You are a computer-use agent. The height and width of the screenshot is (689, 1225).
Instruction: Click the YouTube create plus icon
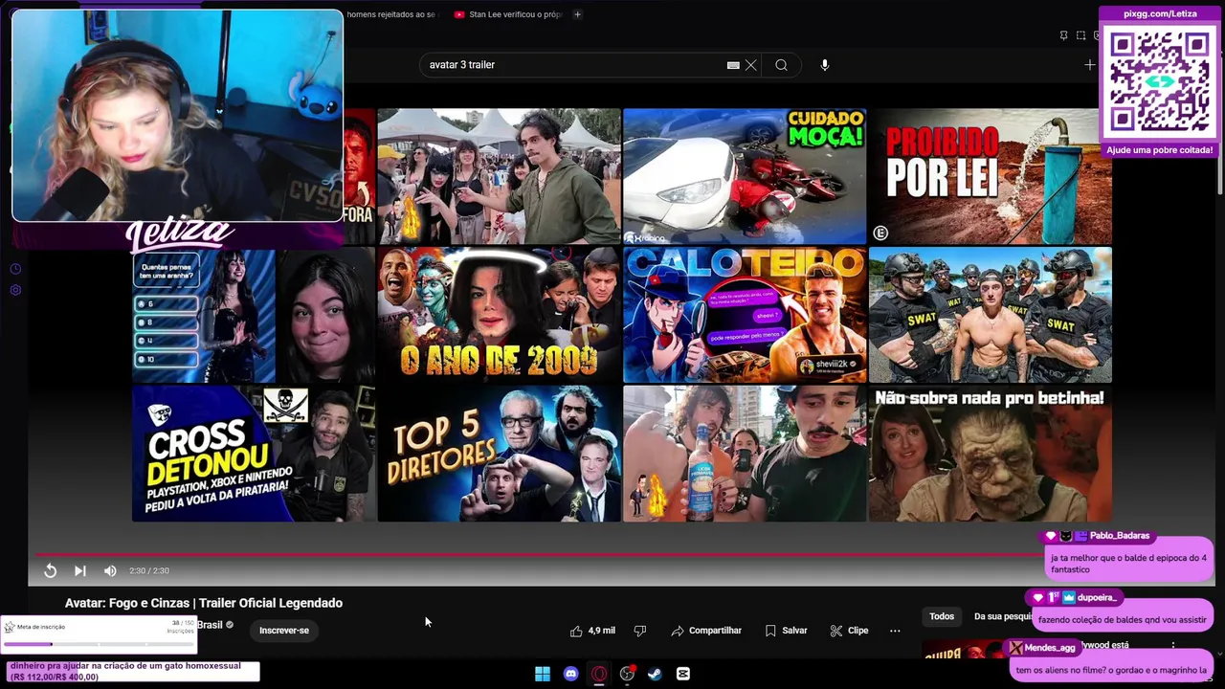coord(1089,65)
